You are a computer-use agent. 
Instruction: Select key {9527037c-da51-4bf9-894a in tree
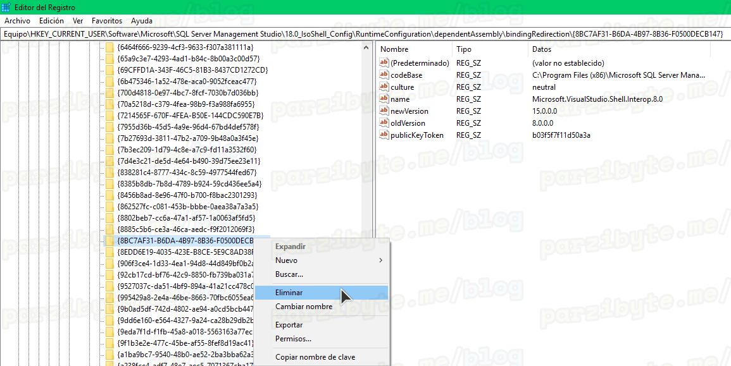pyautogui.click(x=185, y=286)
